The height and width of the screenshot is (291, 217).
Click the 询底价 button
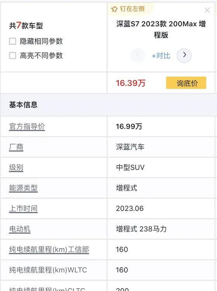click(x=186, y=83)
